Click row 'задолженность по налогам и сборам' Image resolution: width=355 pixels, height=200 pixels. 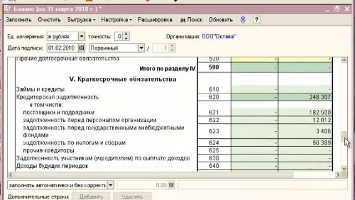[74, 143]
